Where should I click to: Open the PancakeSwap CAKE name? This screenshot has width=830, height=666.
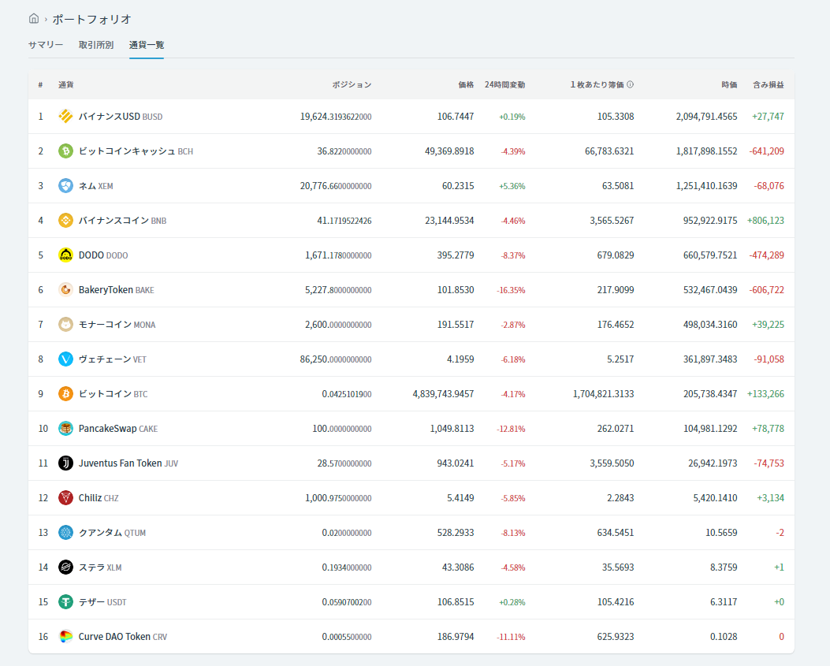(x=118, y=428)
